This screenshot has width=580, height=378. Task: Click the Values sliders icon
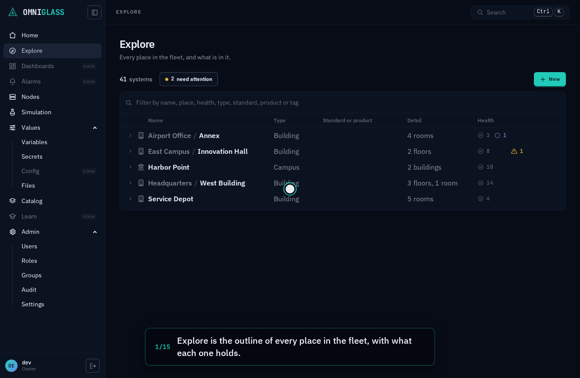point(13,127)
